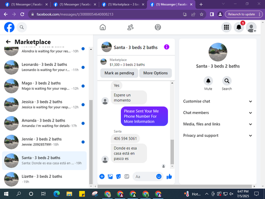The height and width of the screenshot is (199, 265).
Task: Open conversation information purple i icon
Action: 166,47
